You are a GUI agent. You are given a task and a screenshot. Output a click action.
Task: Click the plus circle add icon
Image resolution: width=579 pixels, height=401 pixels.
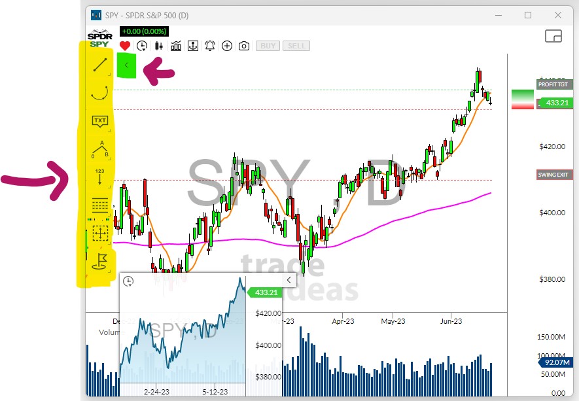tap(227, 46)
